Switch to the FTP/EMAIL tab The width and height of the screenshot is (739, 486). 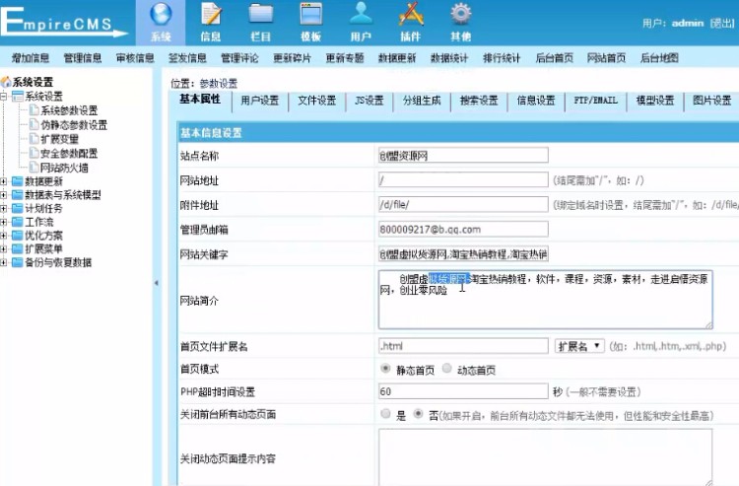596,101
